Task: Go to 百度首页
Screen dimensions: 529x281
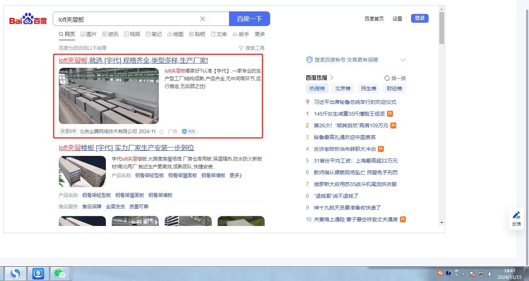Action: 374,19
